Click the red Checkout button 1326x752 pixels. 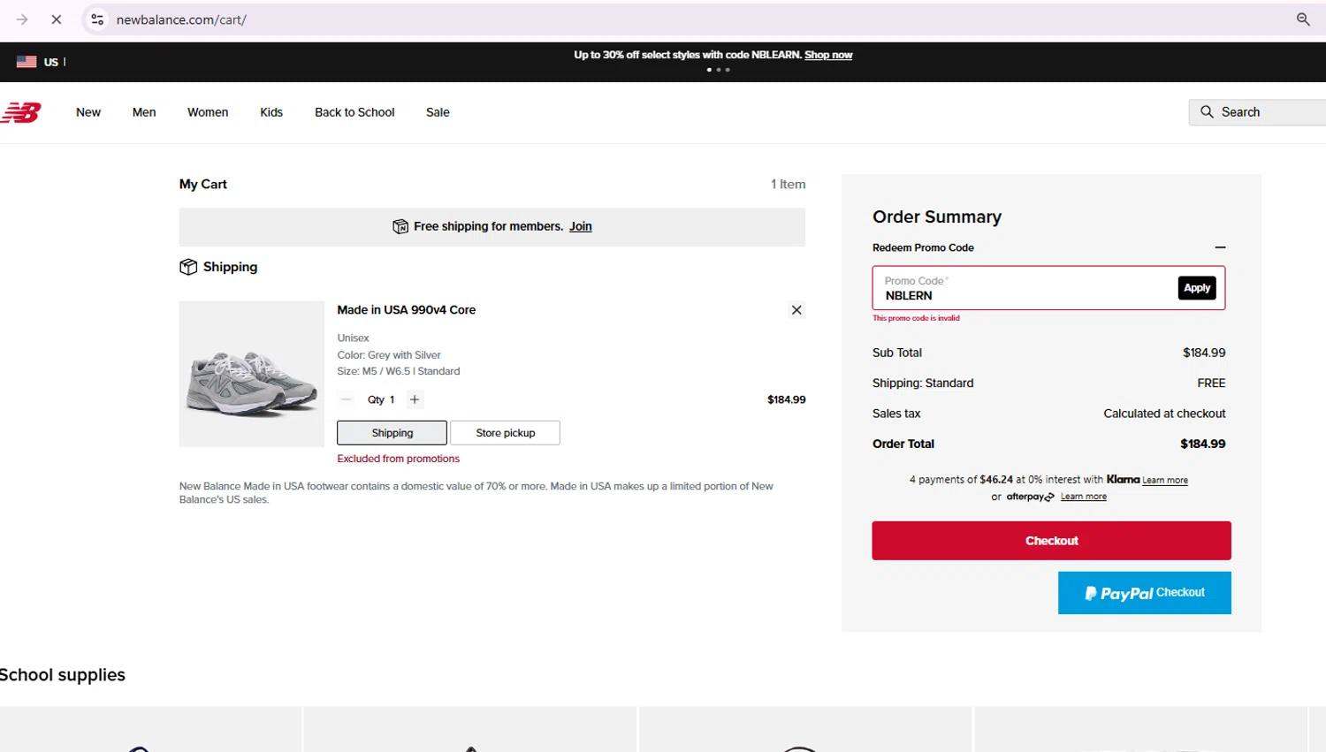pyautogui.click(x=1052, y=541)
